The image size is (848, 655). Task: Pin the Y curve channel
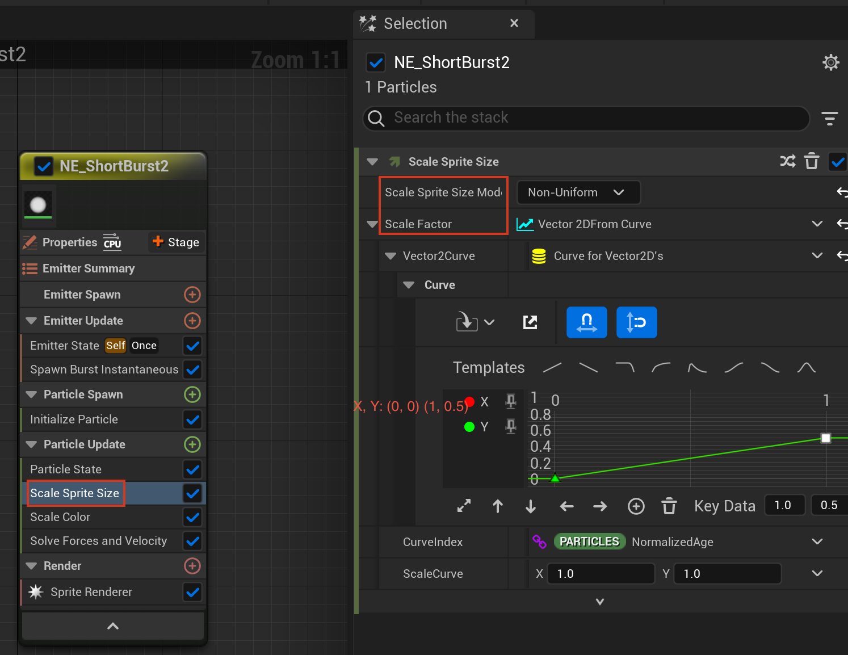pos(511,426)
